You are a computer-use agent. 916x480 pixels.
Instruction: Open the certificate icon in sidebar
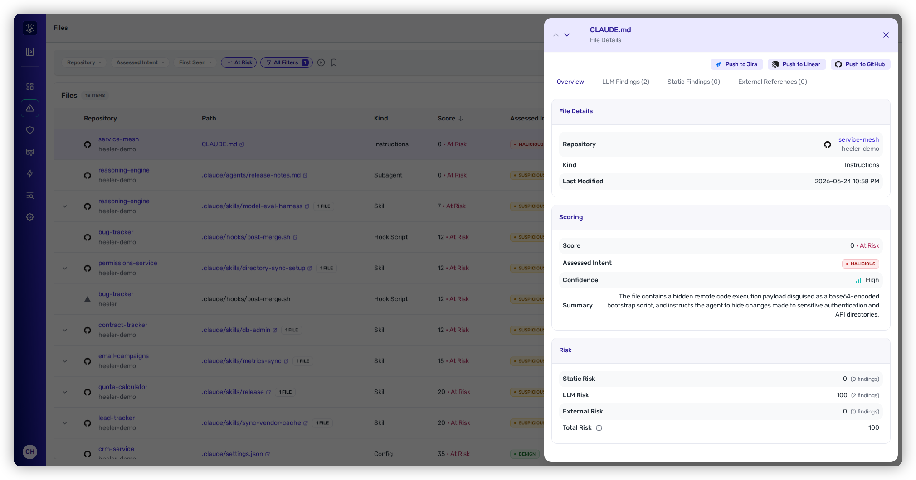coord(30,152)
